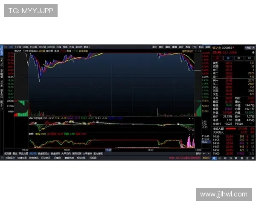256x205 pixels.
Task: Click the 统计 statistics tool in the toolbar
Action: (180, 47)
